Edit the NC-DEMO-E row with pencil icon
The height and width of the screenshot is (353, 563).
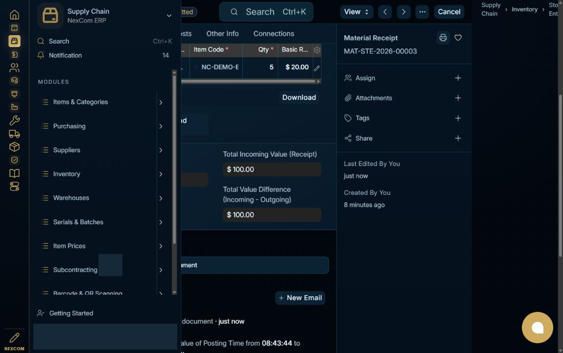[317, 68]
